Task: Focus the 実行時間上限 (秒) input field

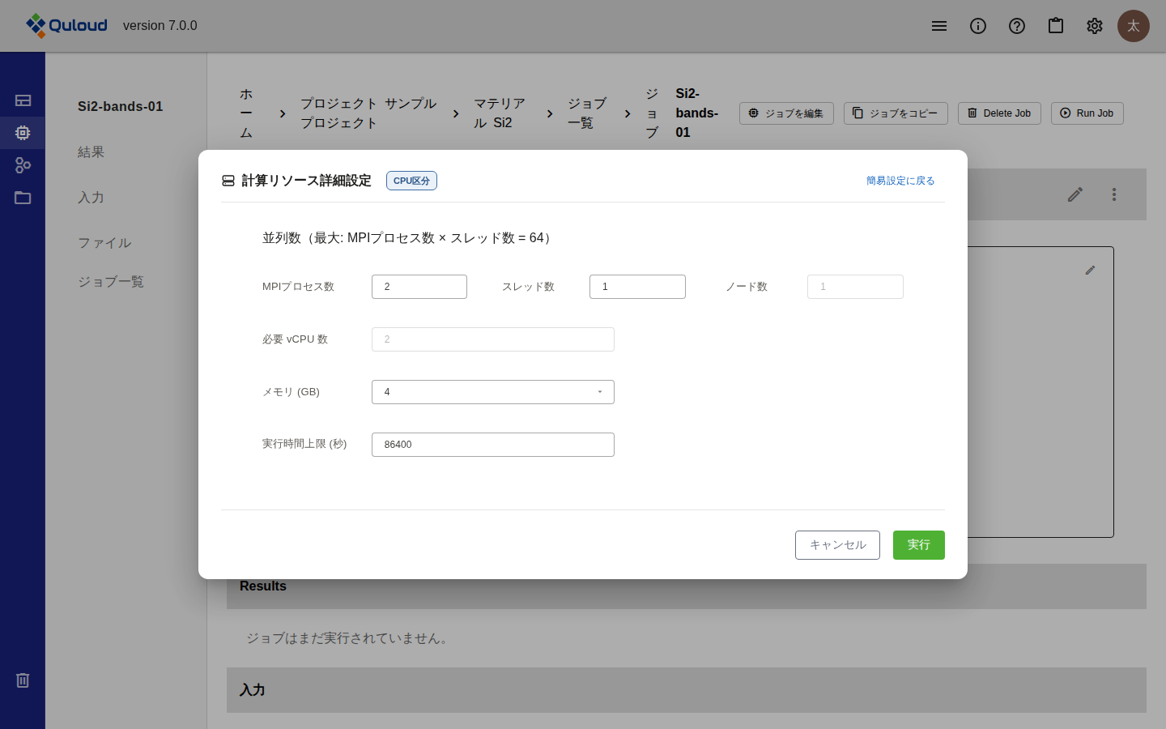Action: (x=493, y=445)
